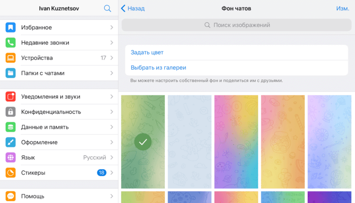
Task: Open Помощь via its chevron
Action: point(112,196)
